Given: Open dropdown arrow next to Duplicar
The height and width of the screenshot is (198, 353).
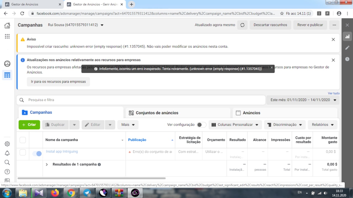Looking at the screenshot, I should (x=74, y=125).
